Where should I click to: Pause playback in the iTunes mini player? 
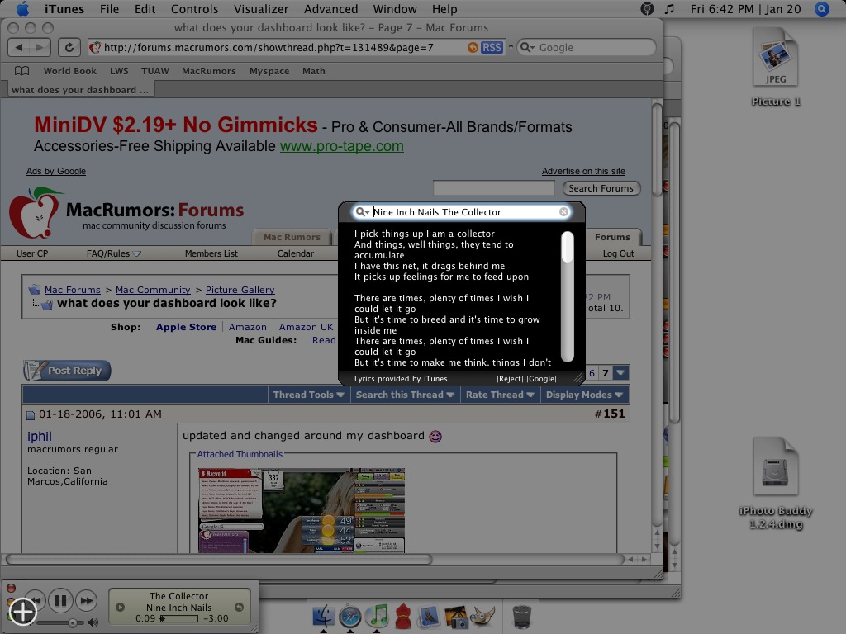pos(60,600)
